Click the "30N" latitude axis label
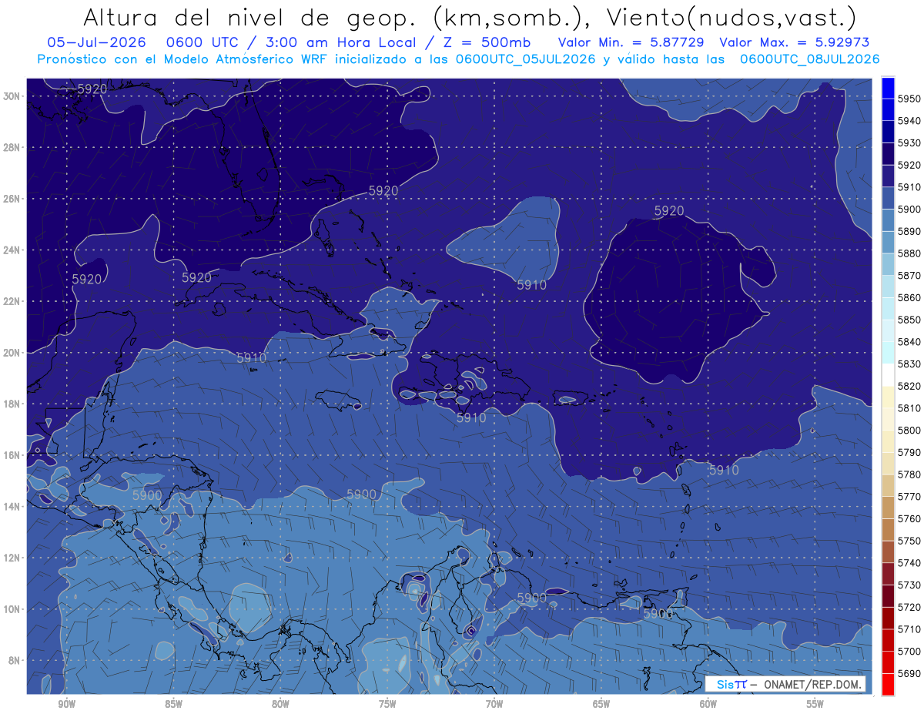924x714 pixels. click(x=12, y=96)
